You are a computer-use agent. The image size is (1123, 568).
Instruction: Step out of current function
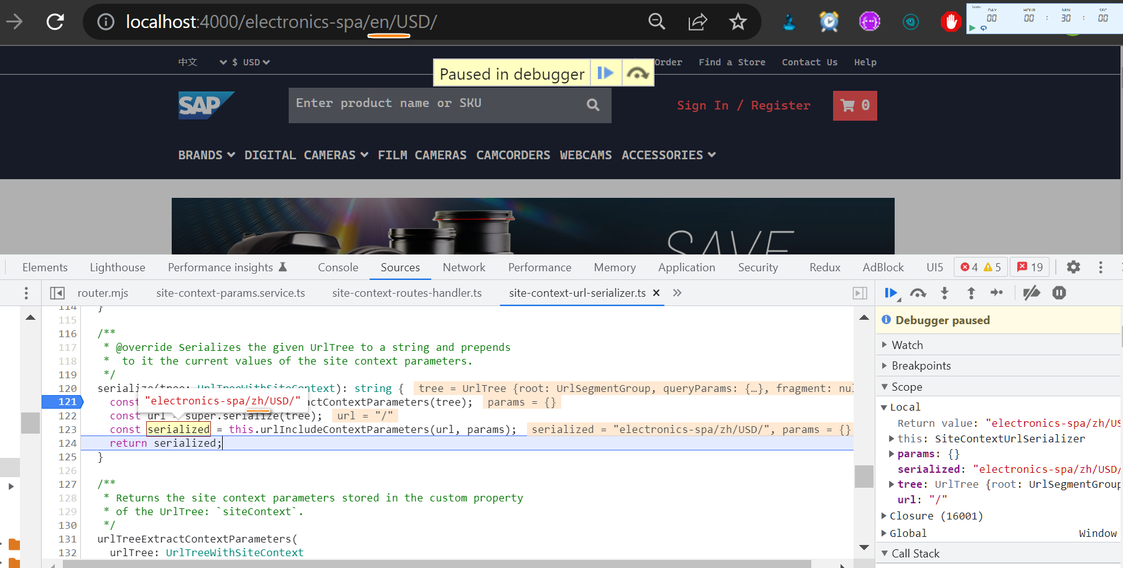coord(971,293)
